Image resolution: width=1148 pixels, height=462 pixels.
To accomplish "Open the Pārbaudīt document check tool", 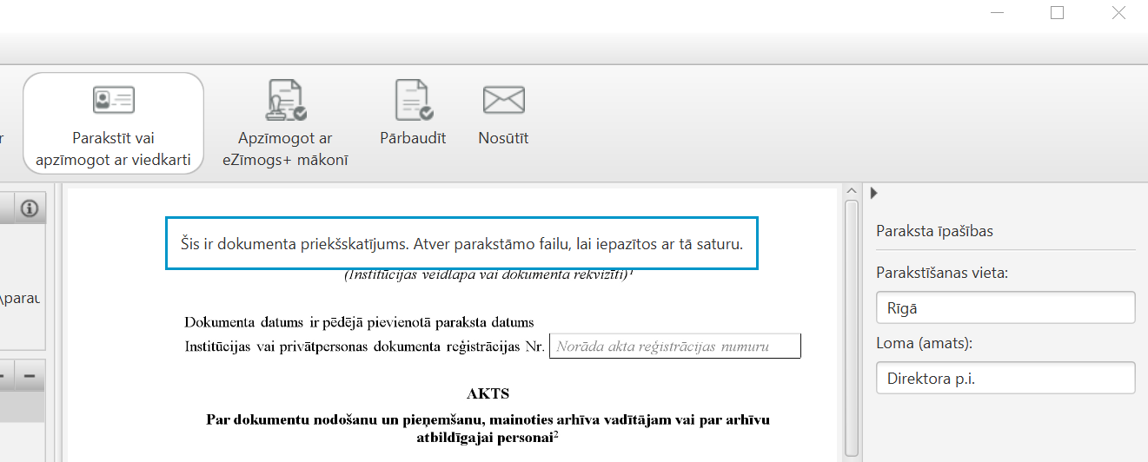I will 413,113.
